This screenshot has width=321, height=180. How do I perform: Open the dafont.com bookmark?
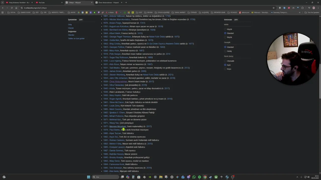coord(244,12)
